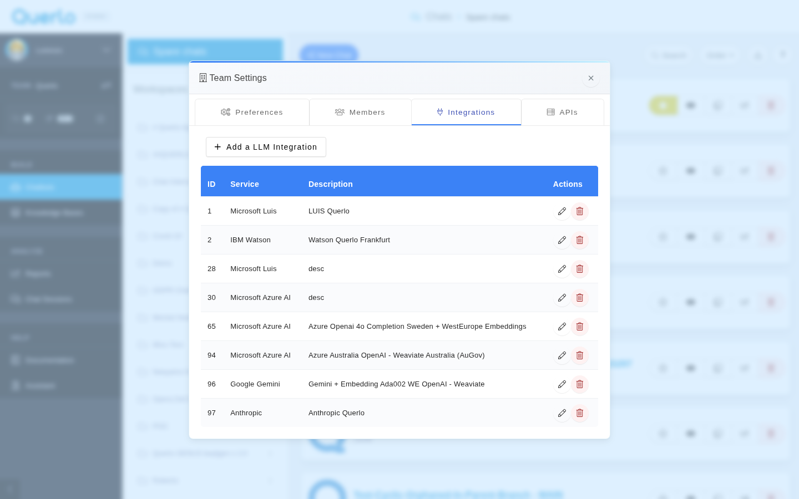The width and height of the screenshot is (799, 499).
Task: Delete the LUIS Querlo integration
Action: [x=580, y=211]
